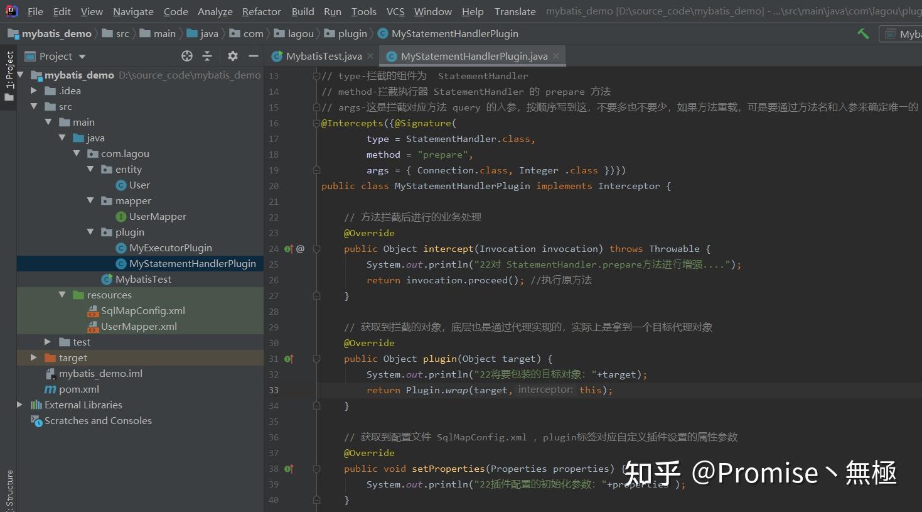Close the MybatisTest.java tab
The width and height of the screenshot is (922, 512).
pos(370,56)
